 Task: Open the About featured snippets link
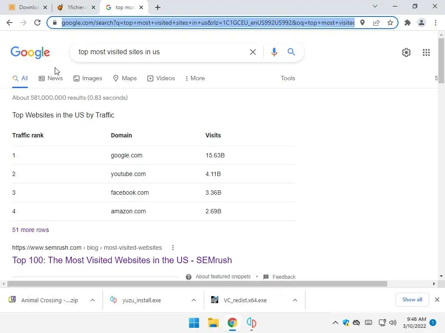click(223, 277)
